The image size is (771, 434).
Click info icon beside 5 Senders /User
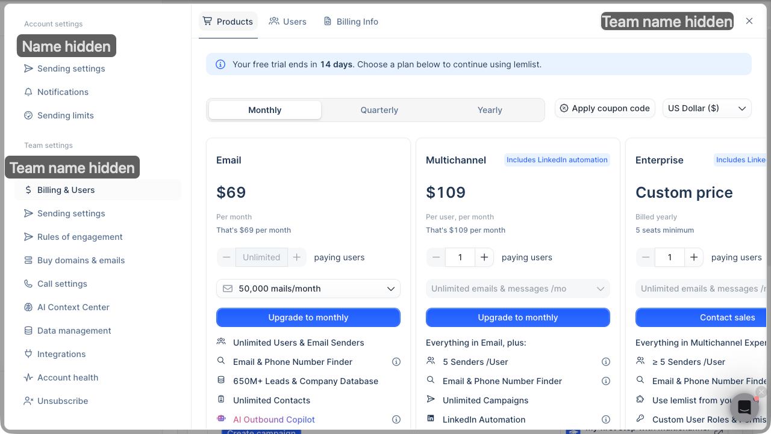click(x=606, y=362)
